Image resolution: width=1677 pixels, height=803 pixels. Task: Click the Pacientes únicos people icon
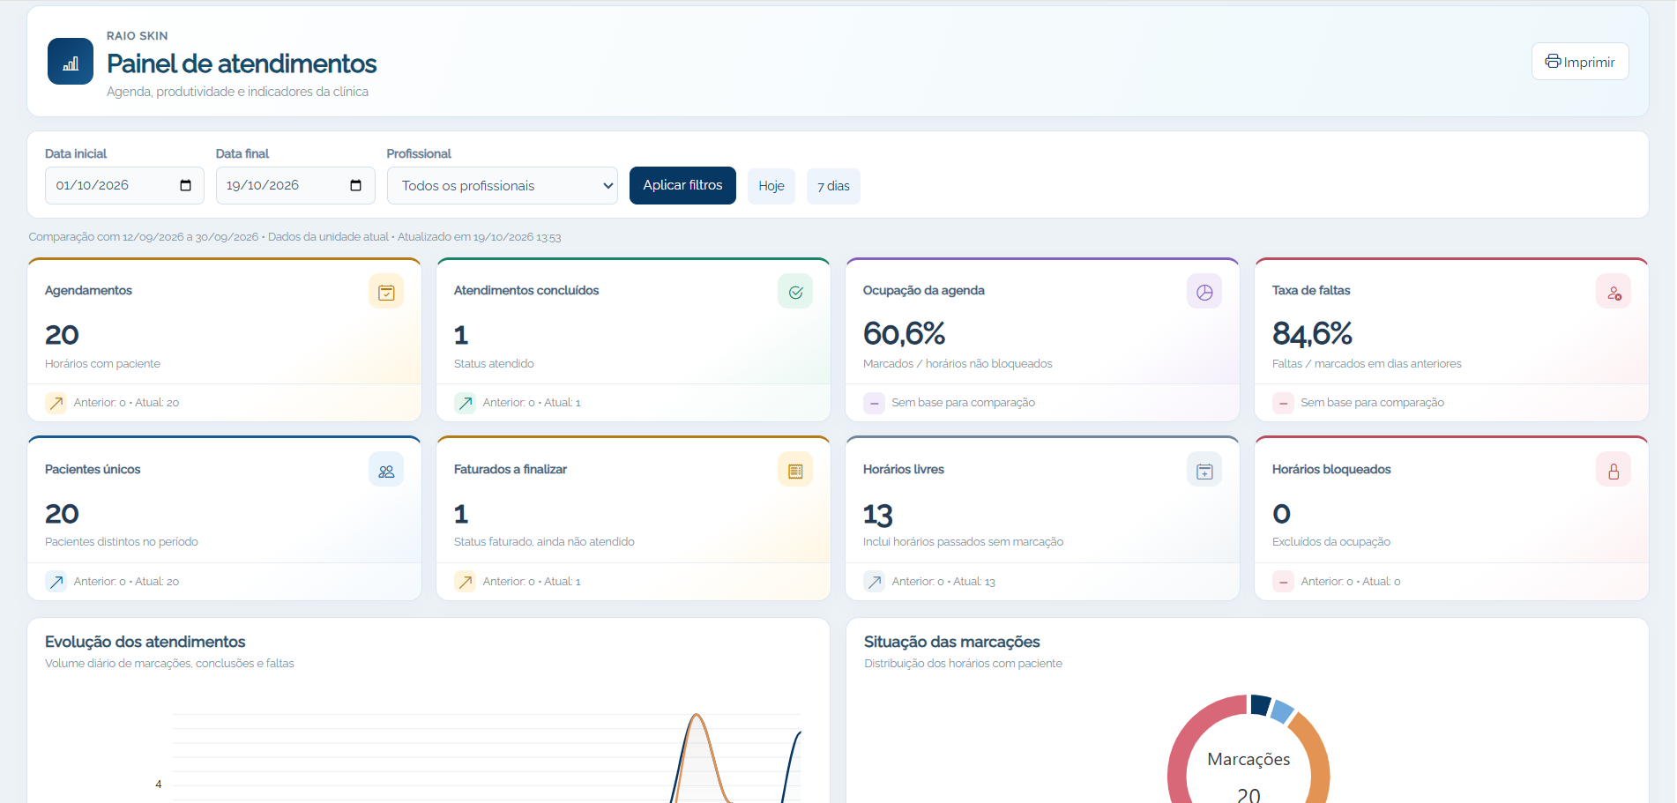tap(386, 471)
